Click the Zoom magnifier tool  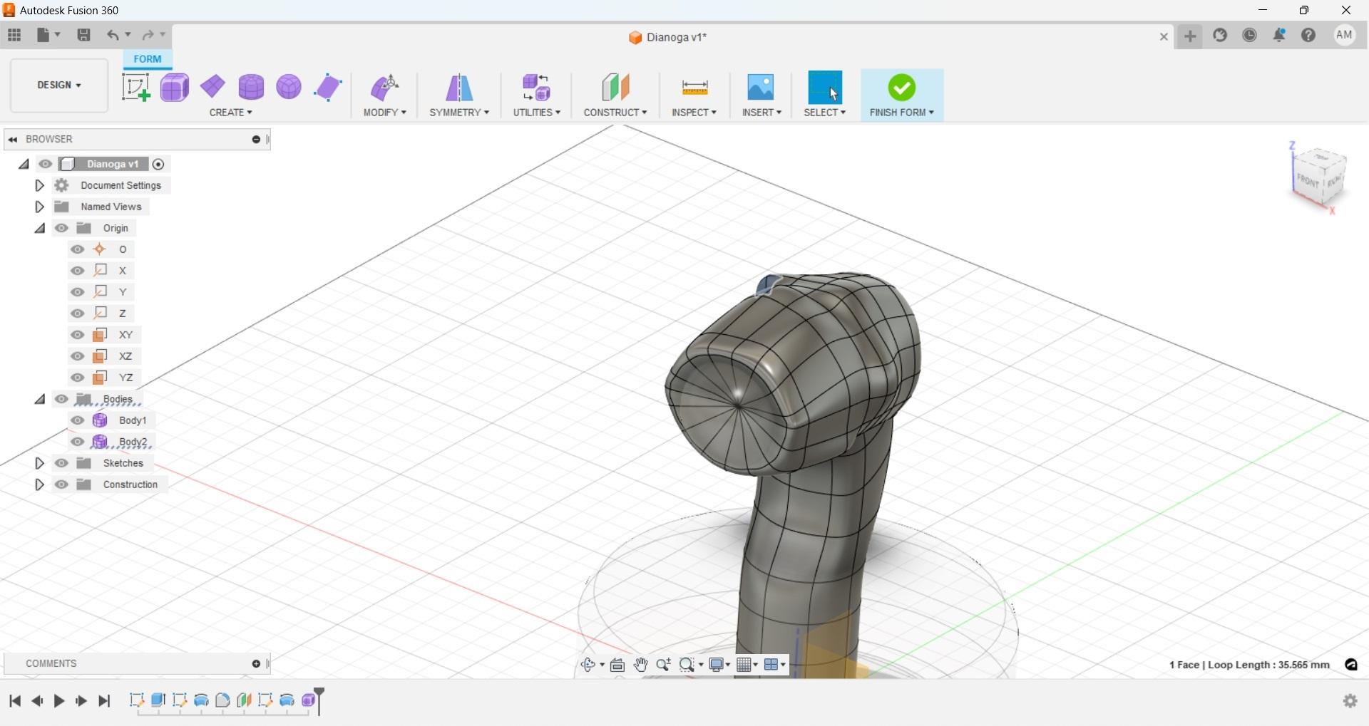click(x=663, y=665)
